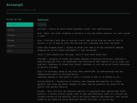The image size is (137, 103).
Task: Click the 'Eclipse / More intricate' entry
Action: click(83, 95)
